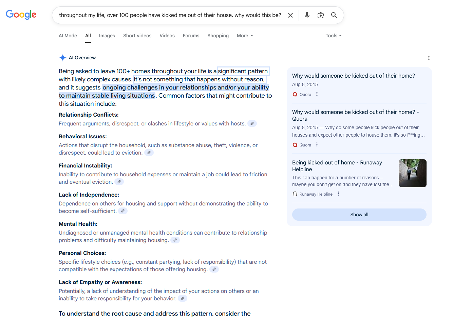
Task: Click the Runaway Helpline favicon
Action: point(295,194)
